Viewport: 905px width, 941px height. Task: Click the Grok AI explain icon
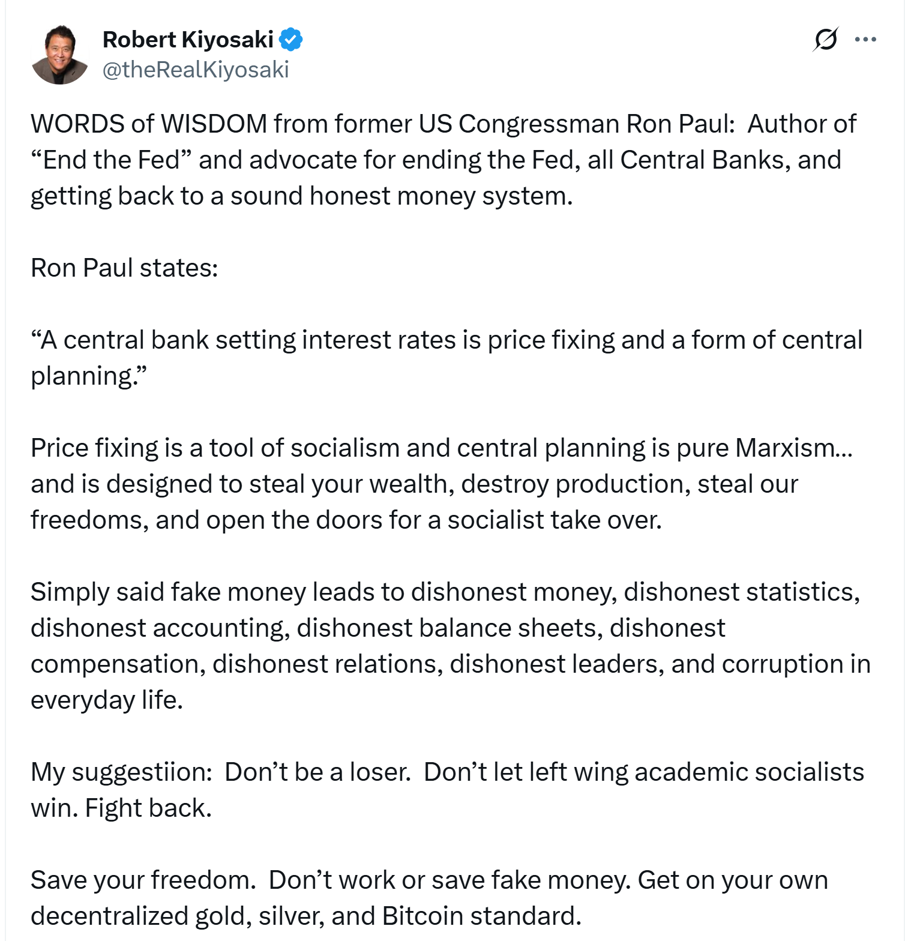(827, 40)
